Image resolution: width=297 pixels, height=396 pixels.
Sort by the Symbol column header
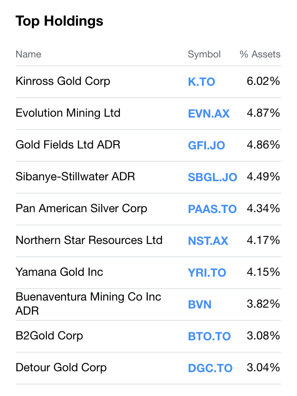tap(204, 54)
